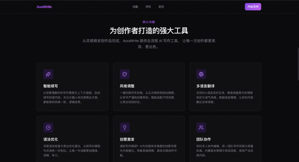Select the 智能续写 sparkle icon
299x162 pixels.
[48, 74]
